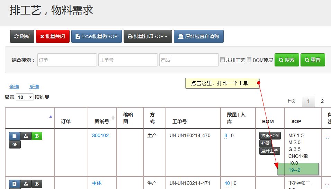Click the blue document icon in 主体 row

[x=15, y=184]
